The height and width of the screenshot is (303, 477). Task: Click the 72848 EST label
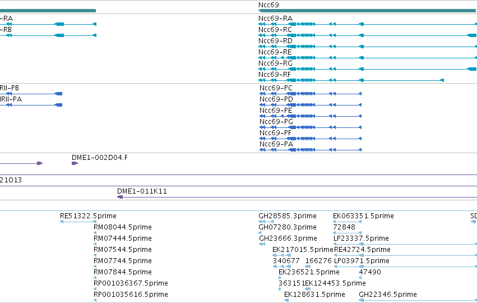coord(344,227)
